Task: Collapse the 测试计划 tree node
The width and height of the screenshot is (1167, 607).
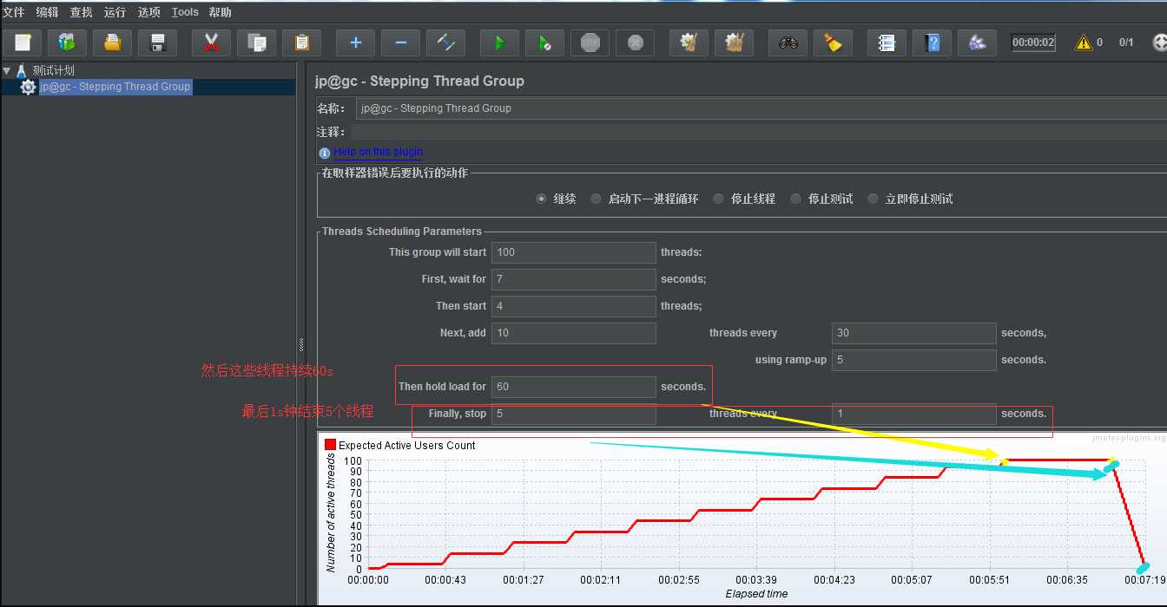Action: click(x=7, y=71)
